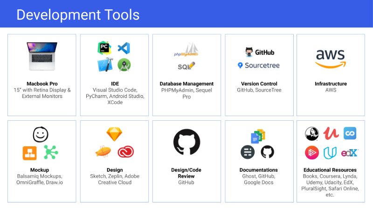Click the Sketch diamond icon
This screenshot has width=373, height=209.
click(114, 134)
